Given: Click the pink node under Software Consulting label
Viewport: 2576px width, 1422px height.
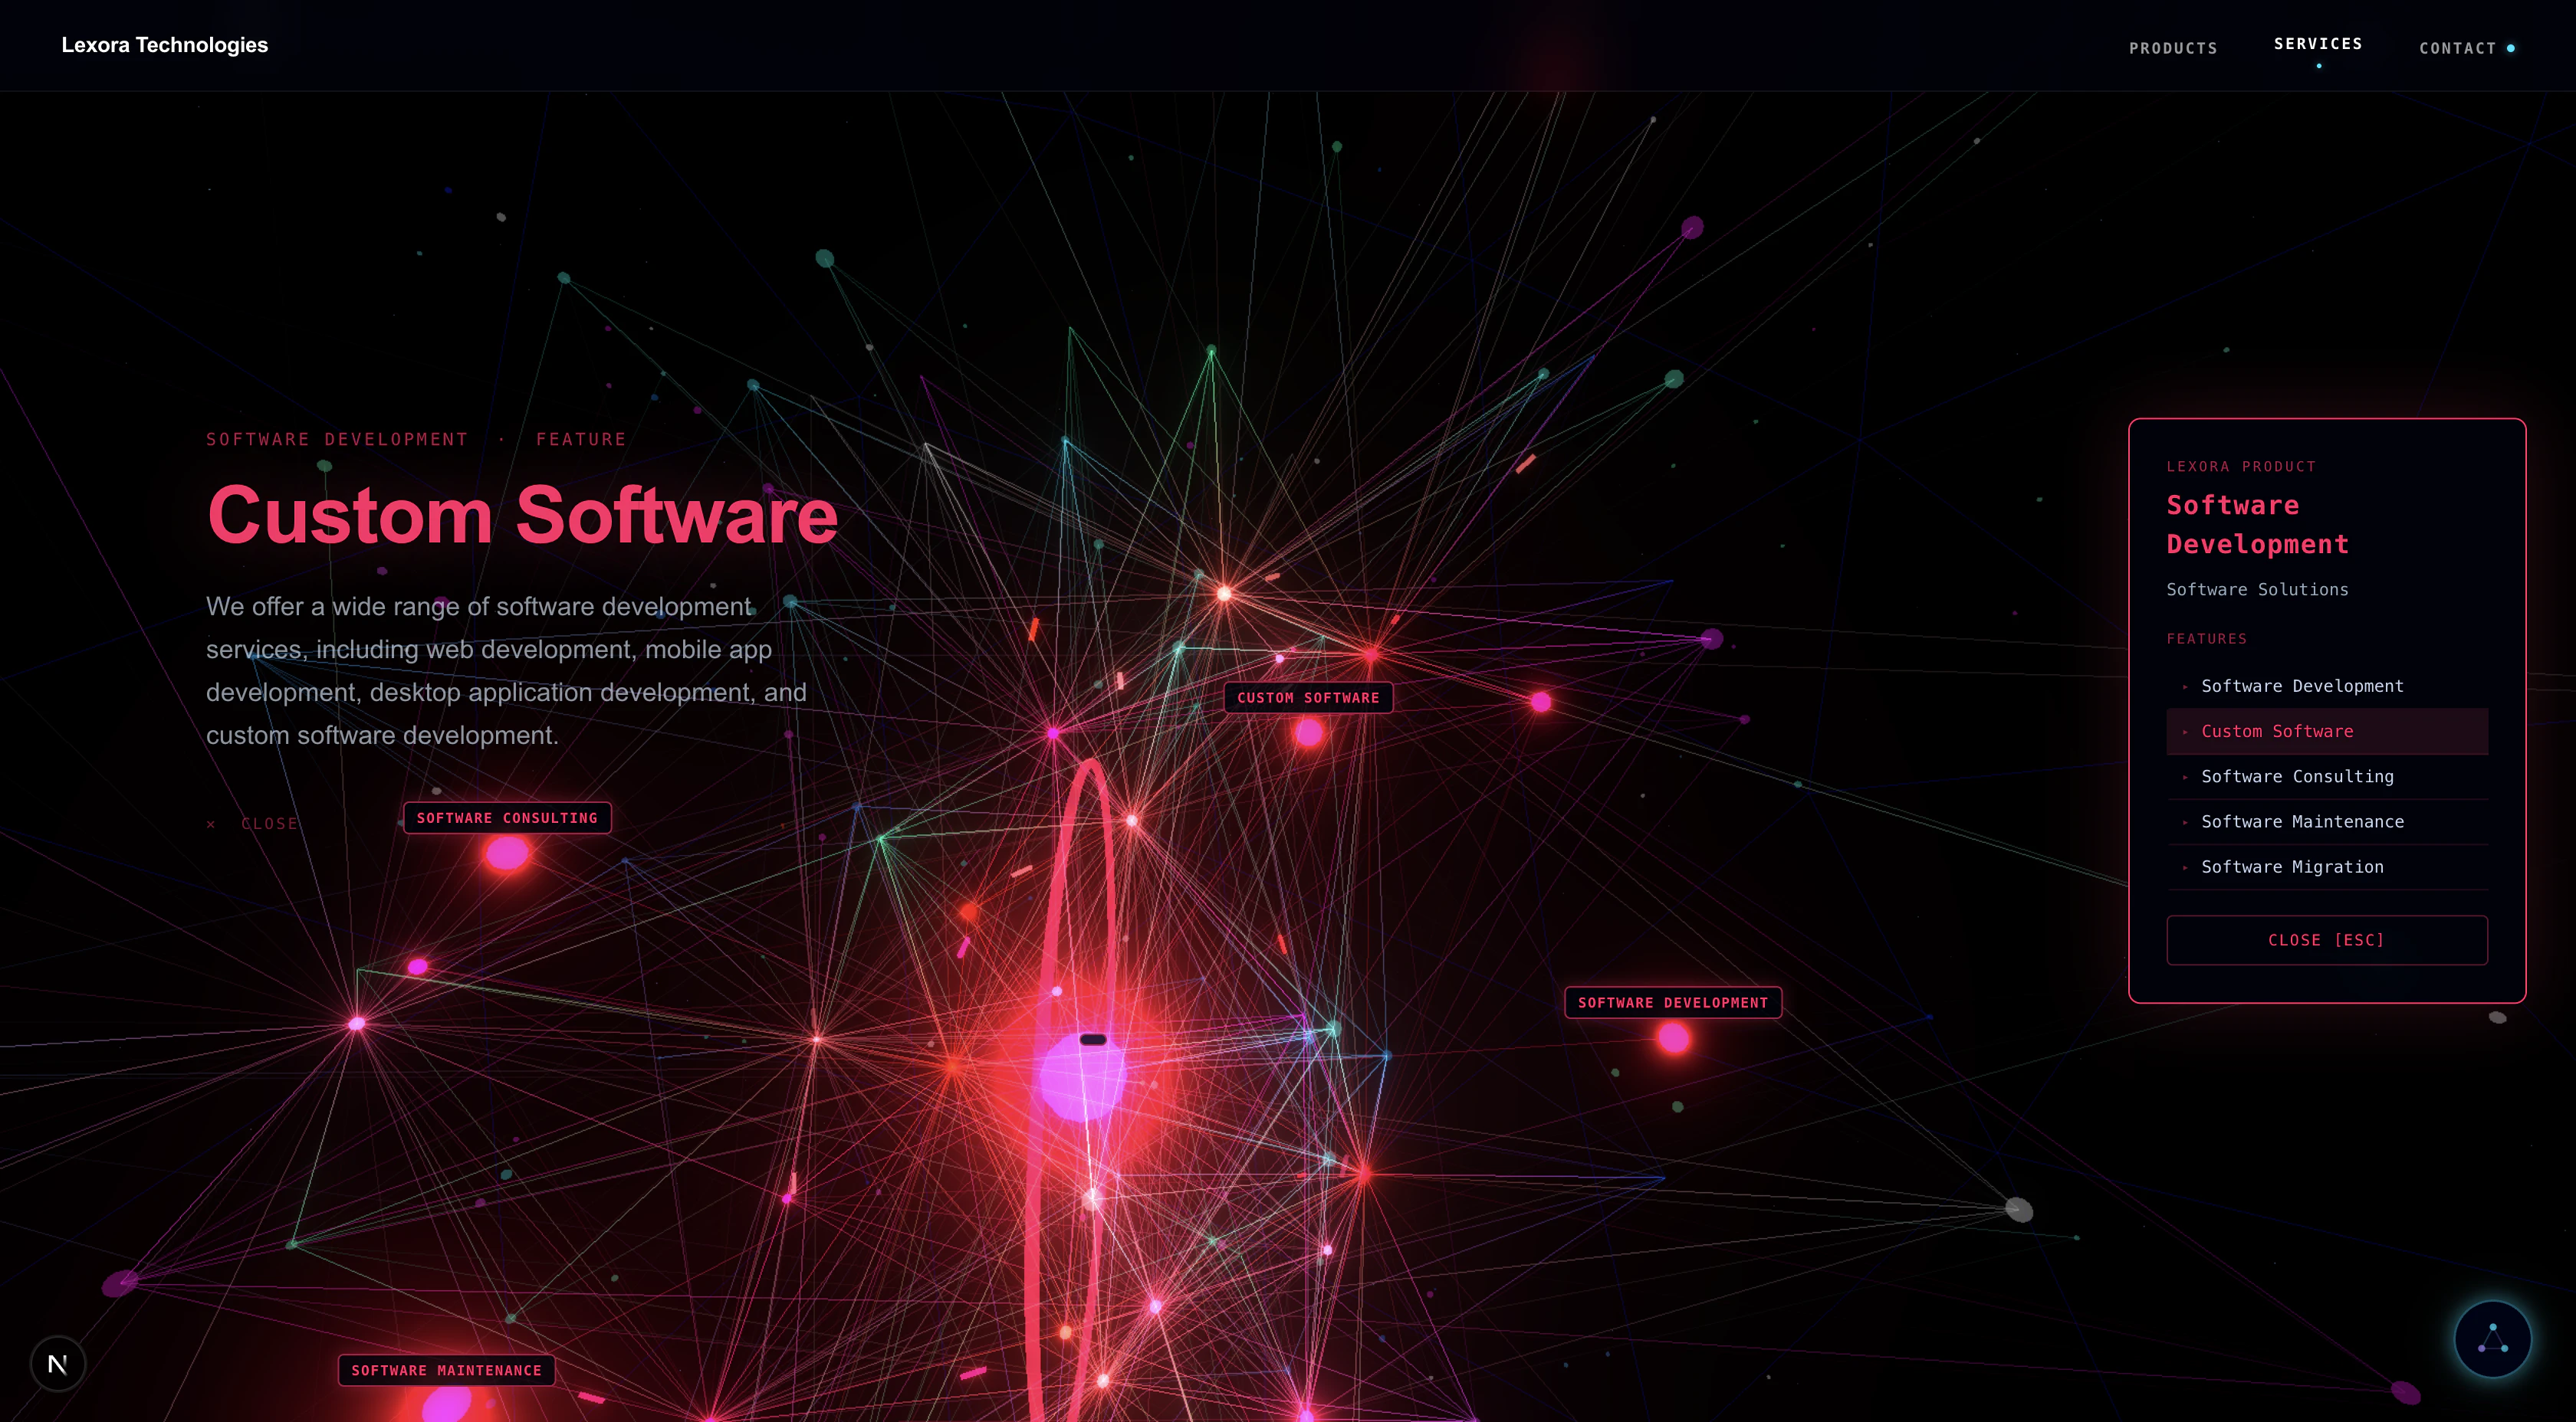Looking at the screenshot, I should (x=507, y=853).
